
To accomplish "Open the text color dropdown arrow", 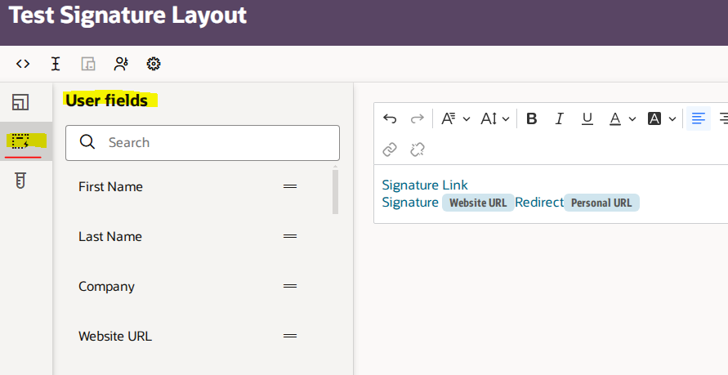I will (632, 119).
